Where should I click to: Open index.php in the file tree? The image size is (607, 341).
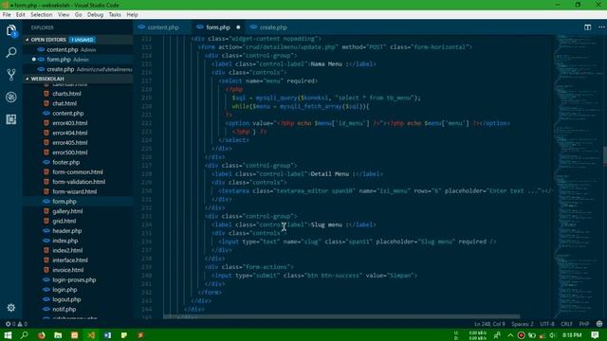coord(65,241)
